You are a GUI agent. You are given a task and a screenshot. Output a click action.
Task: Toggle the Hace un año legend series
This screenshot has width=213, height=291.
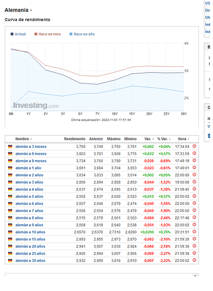click(82, 34)
